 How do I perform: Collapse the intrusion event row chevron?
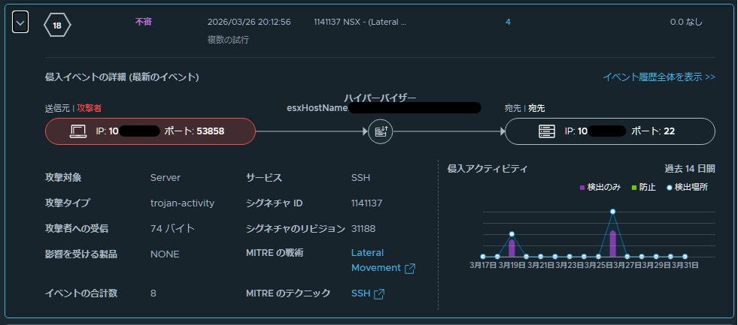20,22
